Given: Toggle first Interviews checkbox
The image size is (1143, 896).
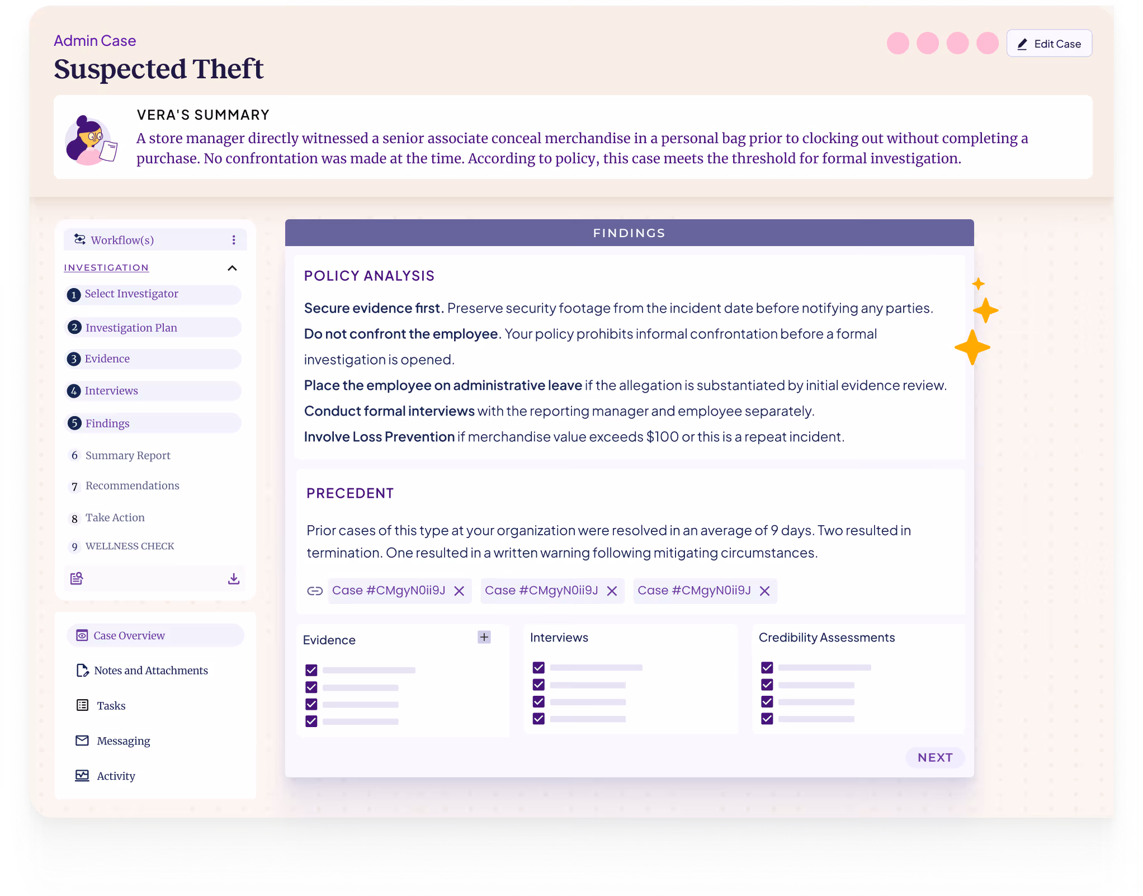Looking at the screenshot, I should click(x=539, y=668).
